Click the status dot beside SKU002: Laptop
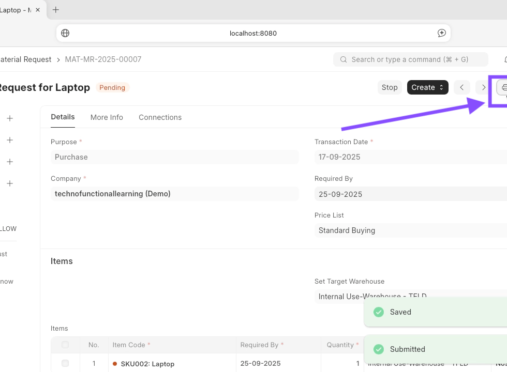Image resolution: width=507 pixels, height=372 pixels. pyautogui.click(x=115, y=364)
